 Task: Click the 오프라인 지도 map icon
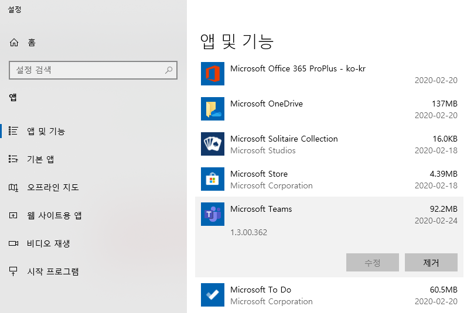point(13,187)
